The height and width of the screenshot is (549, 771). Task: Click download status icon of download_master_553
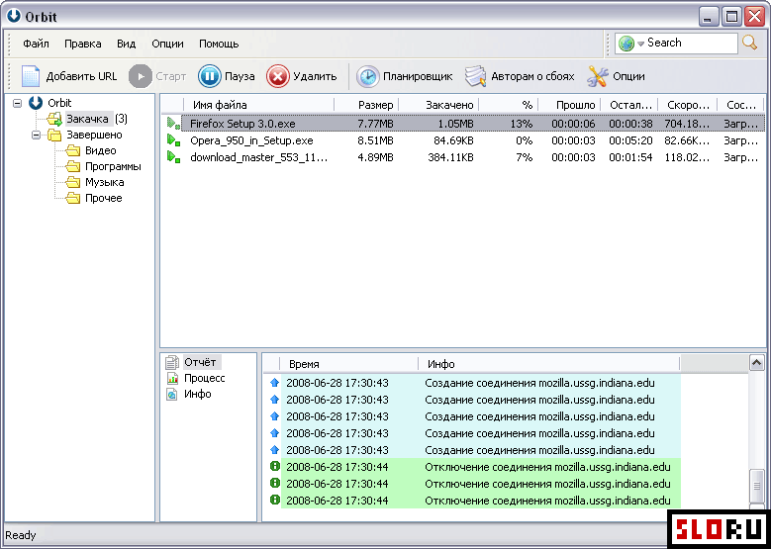click(172, 157)
